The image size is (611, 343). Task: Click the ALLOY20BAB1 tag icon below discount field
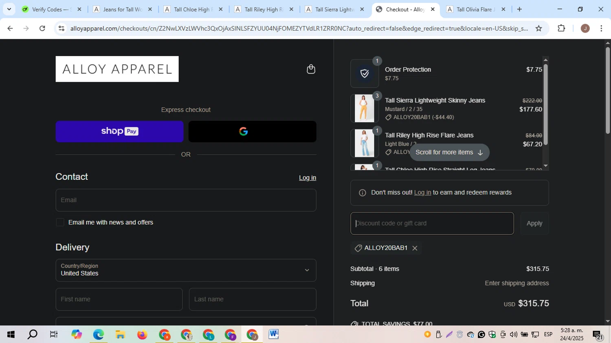[x=358, y=248]
